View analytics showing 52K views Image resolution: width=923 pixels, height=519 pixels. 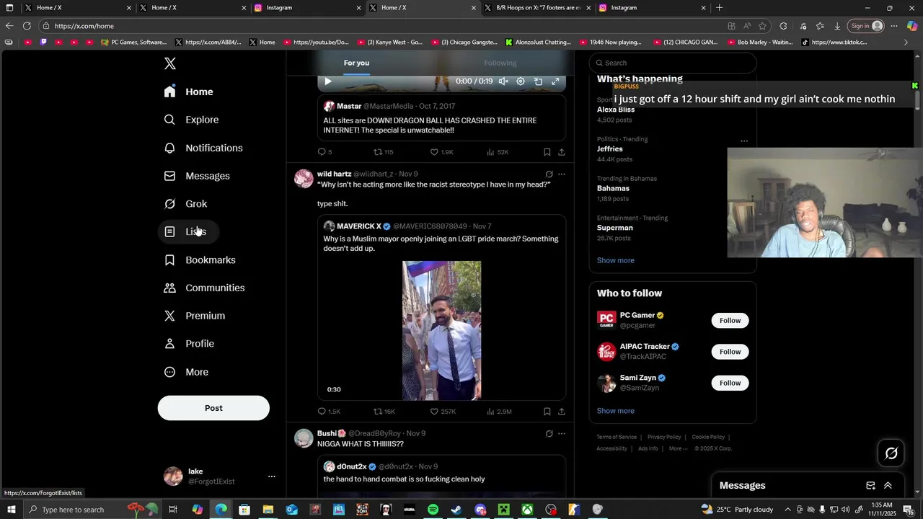pos(498,152)
